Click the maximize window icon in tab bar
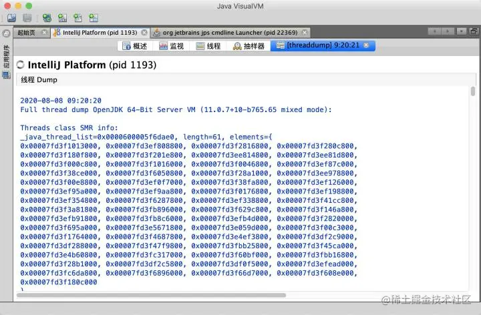This screenshot has width=481, height=315. [474, 31]
